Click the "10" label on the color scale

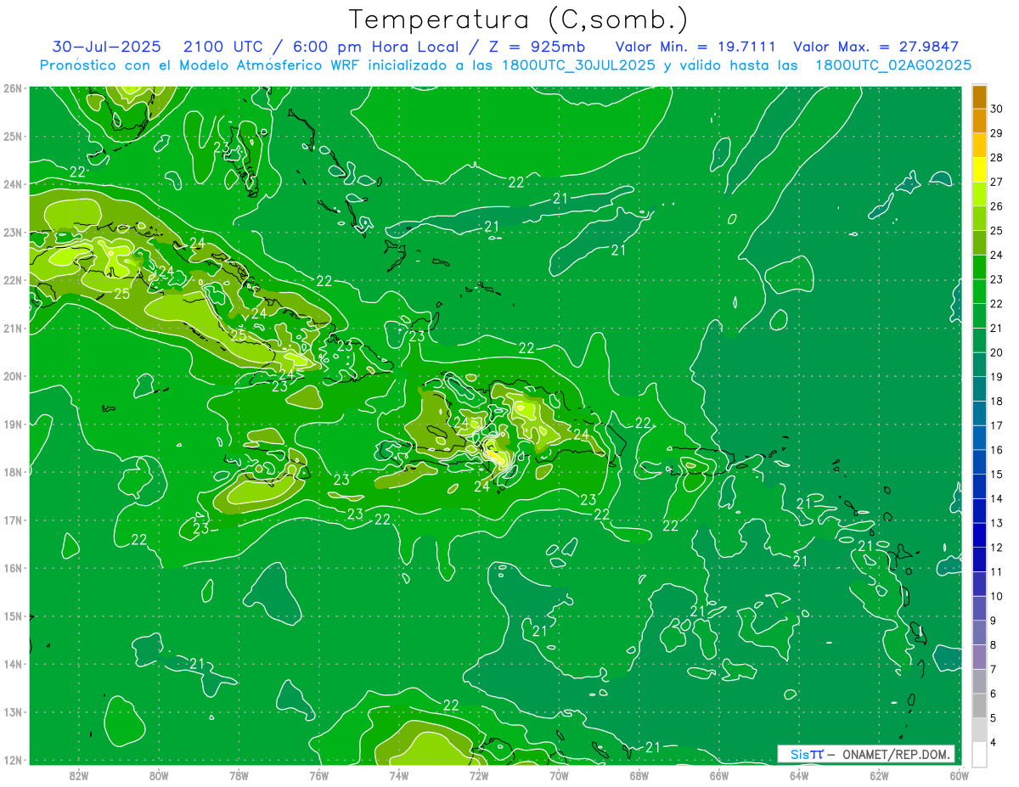point(996,596)
